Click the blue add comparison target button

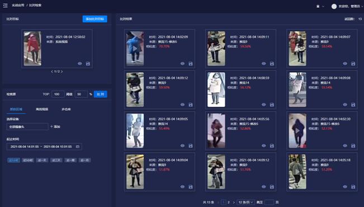(x=95, y=19)
